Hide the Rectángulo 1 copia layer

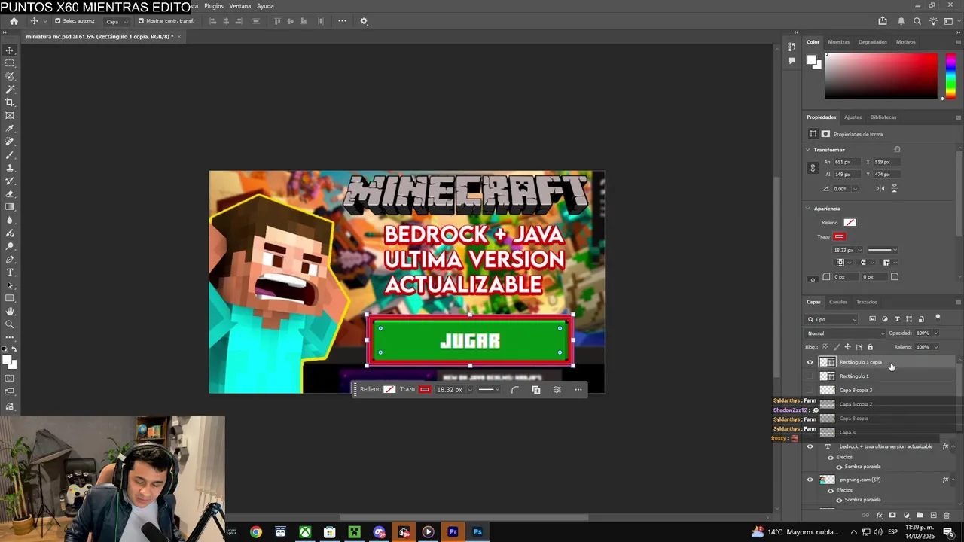point(810,362)
